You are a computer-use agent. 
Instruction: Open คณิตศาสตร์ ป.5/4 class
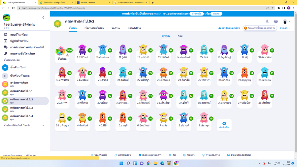[25, 117]
